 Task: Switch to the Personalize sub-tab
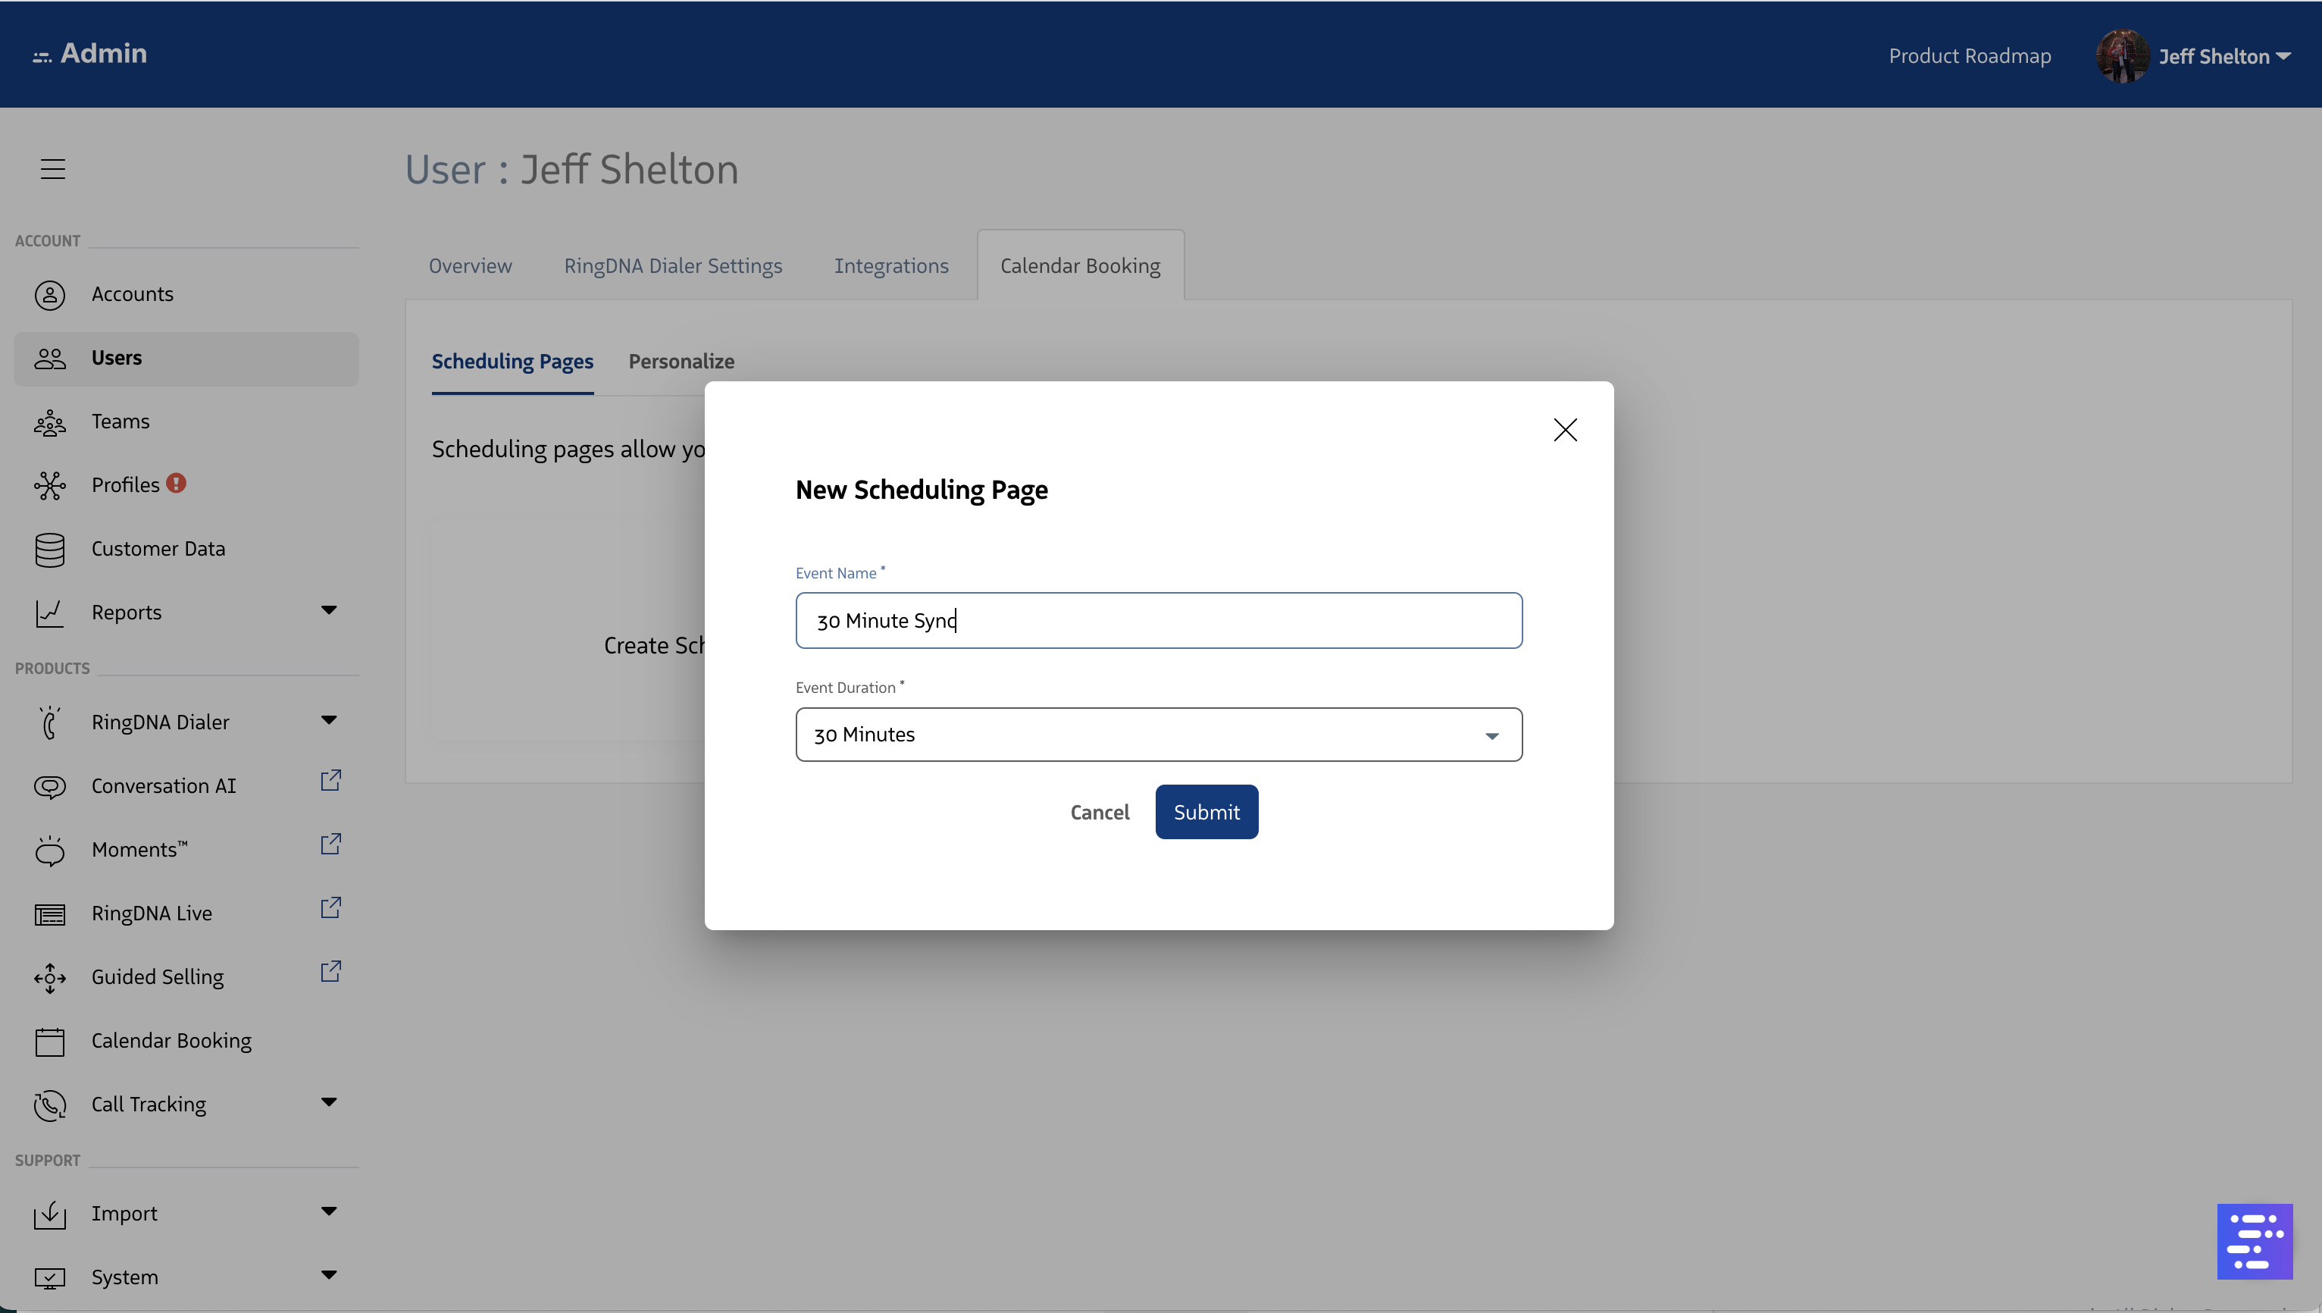coord(681,362)
